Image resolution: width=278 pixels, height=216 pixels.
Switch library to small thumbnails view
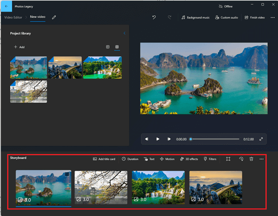117,47
